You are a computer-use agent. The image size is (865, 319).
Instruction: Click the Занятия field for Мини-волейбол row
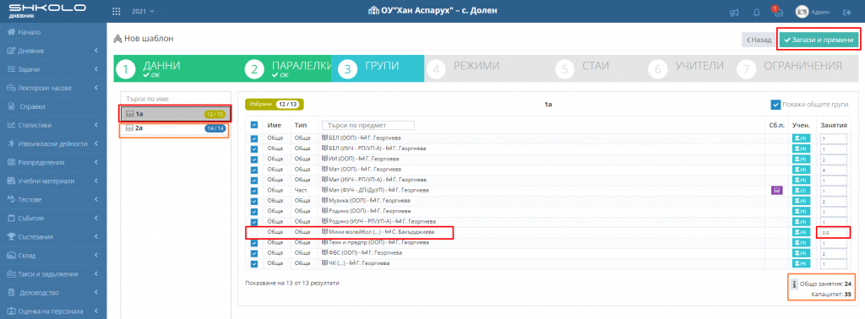click(833, 233)
